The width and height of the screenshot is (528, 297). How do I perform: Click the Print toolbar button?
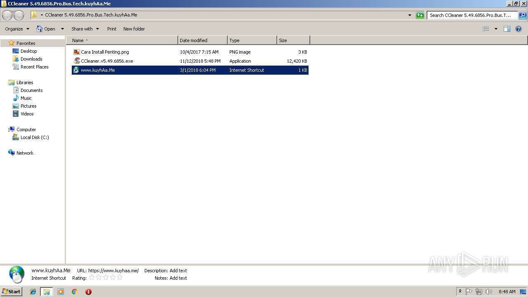click(x=112, y=29)
